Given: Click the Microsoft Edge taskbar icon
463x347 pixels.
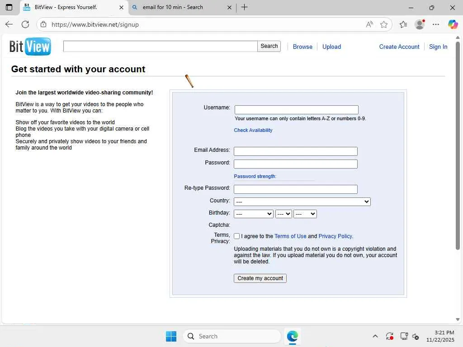Looking at the screenshot, I should 293,336.
